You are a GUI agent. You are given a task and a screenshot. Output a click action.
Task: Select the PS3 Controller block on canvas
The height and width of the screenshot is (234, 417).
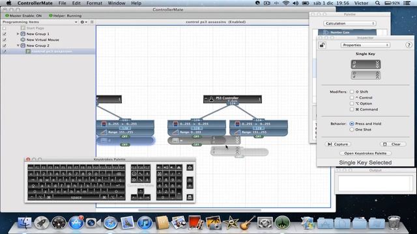(233, 99)
